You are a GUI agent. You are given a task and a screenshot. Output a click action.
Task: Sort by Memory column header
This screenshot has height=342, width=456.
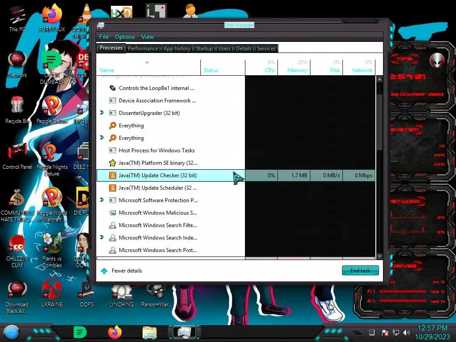[294, 68]
